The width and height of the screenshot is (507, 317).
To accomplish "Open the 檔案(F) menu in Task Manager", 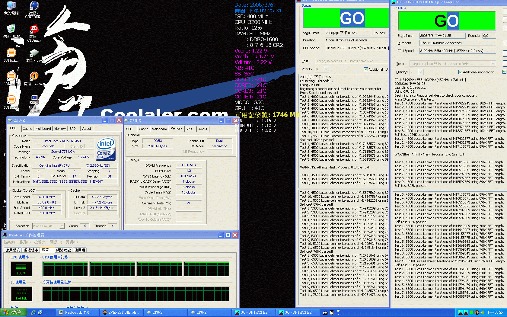I will tap(9, 242).
